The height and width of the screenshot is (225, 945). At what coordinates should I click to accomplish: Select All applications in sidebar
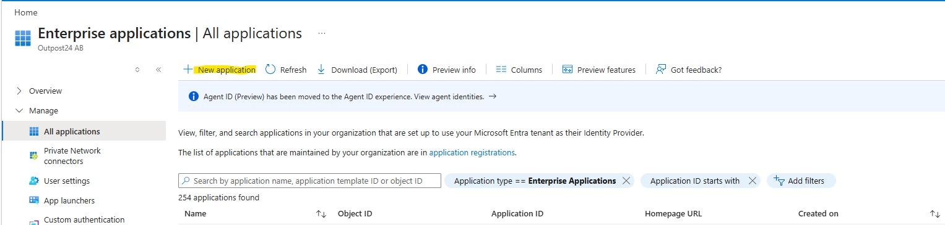click(84, 131)
